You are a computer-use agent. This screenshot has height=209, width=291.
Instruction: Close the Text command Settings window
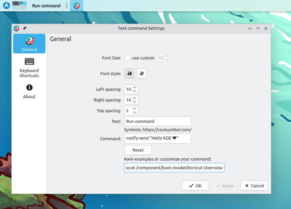(266, 28)
